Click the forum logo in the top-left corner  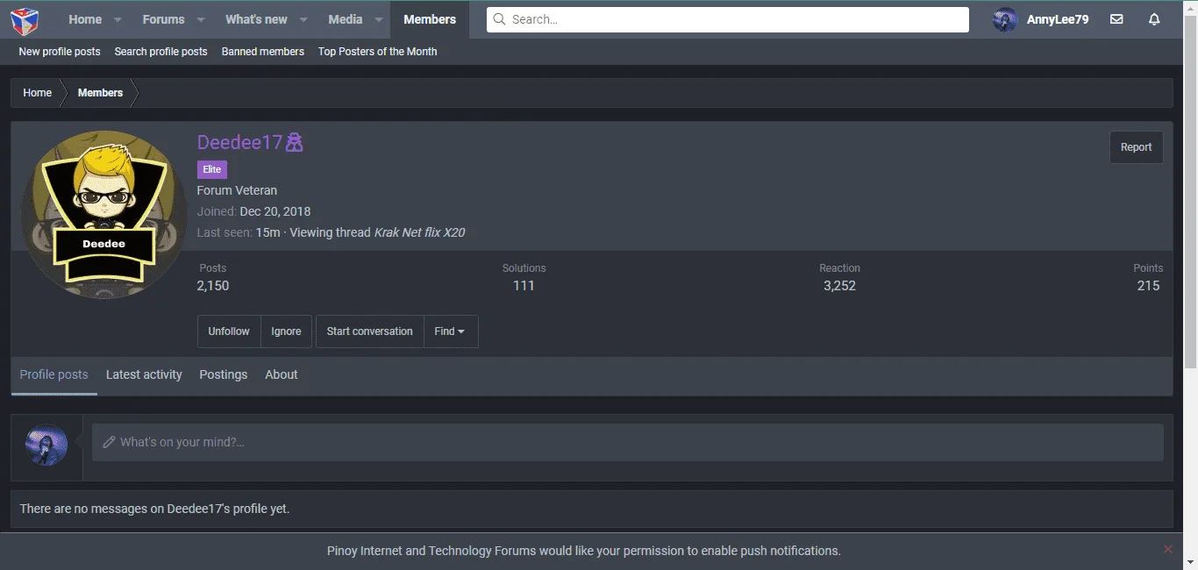click(x=25, y=19)
